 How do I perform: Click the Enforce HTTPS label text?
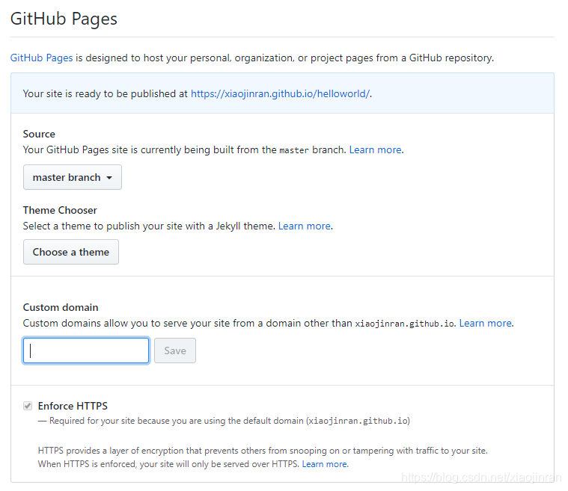tap(73, 406)
